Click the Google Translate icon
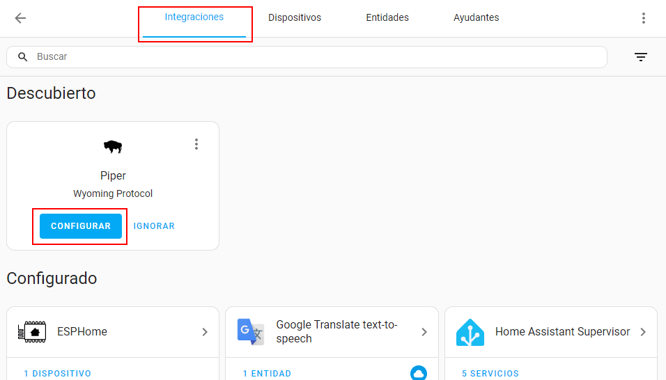Screen dimensions: 666x380 251,332
